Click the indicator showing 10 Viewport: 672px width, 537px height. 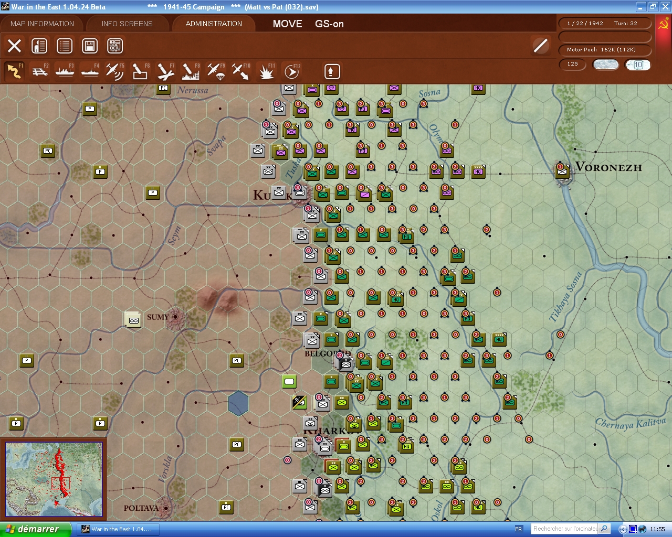pyautogui.click(x=638, y=65)
